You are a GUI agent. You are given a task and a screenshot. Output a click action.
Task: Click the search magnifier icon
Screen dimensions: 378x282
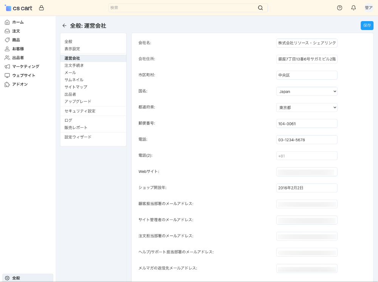pos(260,8)
